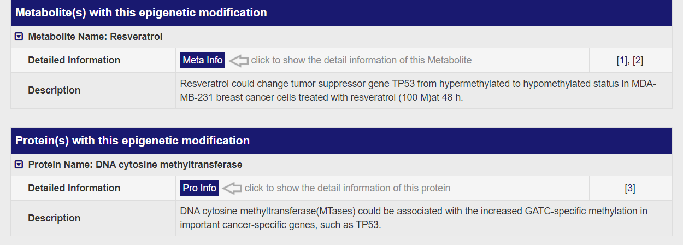Select the Protein Name: DNA cytosine methyltransferase title
The height and width of the screenshot is (245, 683).
[135, 165]
